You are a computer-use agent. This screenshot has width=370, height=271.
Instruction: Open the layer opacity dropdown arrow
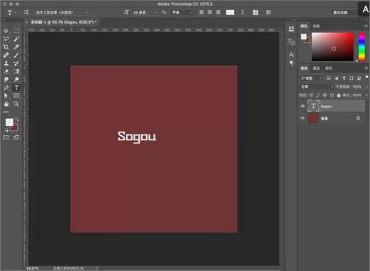pos(366,86)
